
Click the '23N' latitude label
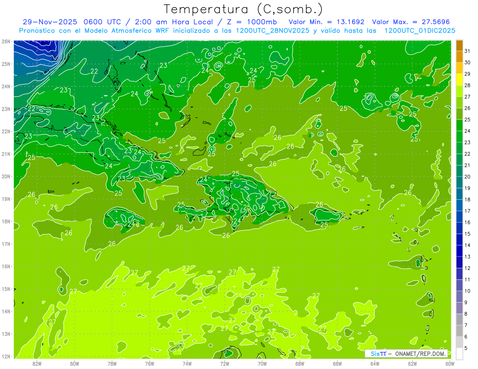point(6,109)
